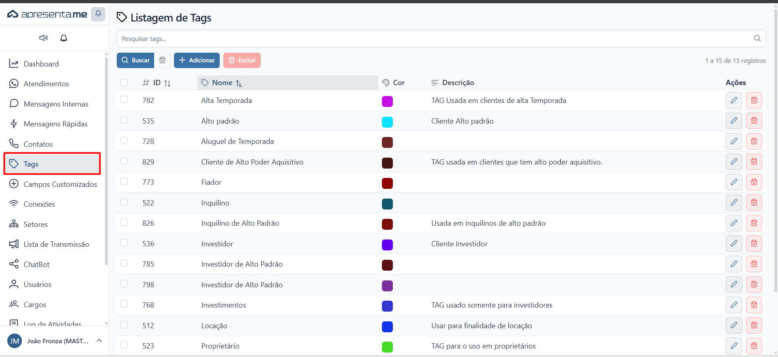Screen dimensions: 778x357
Task: Edit tag with ID 798
Action: pos(734,284)
